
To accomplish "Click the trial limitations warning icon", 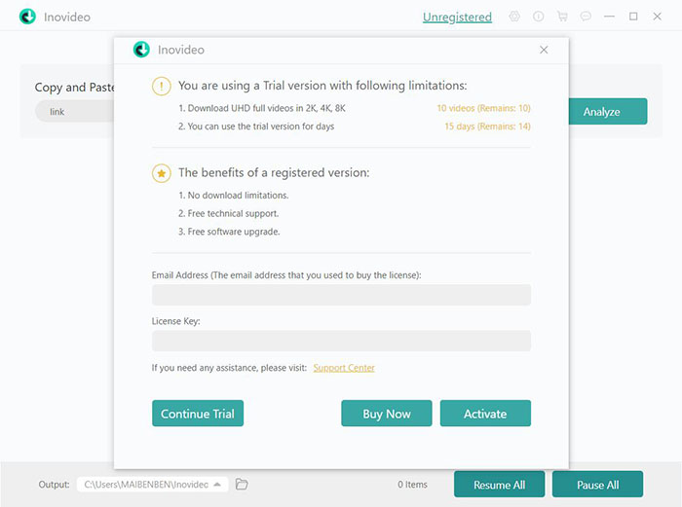I will coord(162,86).
